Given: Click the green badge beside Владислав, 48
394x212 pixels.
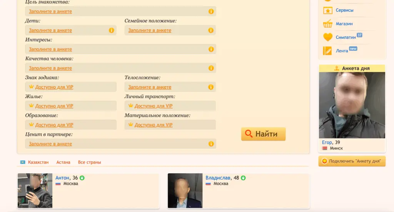Looking at the screenshot, I should (243, 178).
